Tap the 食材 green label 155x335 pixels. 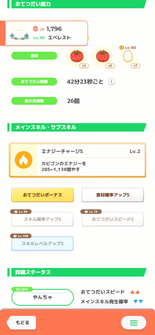pos(34,56)
